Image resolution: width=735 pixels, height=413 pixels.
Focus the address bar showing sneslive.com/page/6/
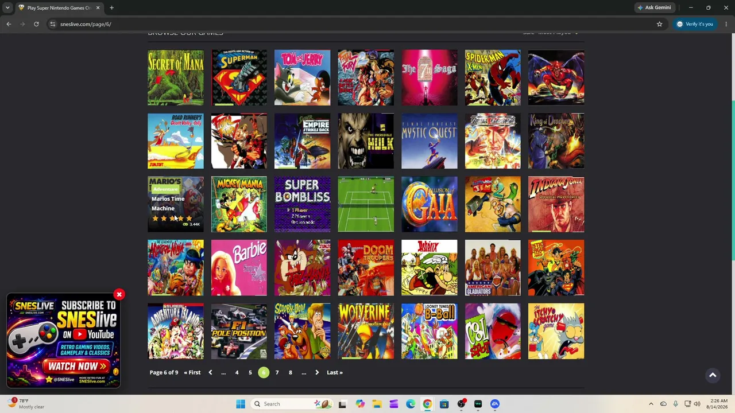coord(356,24)
